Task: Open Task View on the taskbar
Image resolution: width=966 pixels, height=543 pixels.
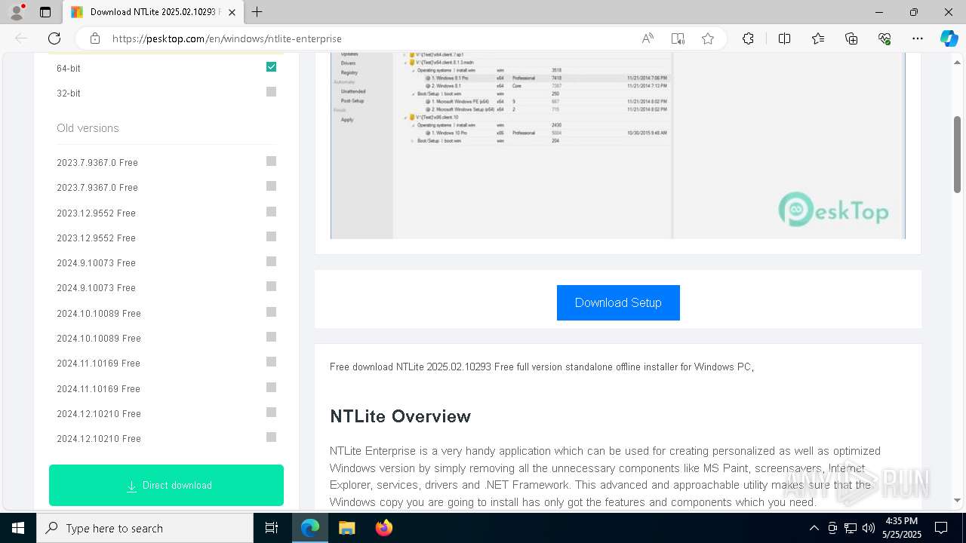Action: (x=272, y=528)
